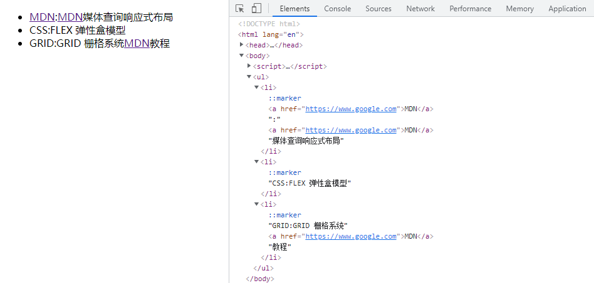Open the Application tab
The width and height of the screenshot is (594, 283).
click(x=567, y=8)
